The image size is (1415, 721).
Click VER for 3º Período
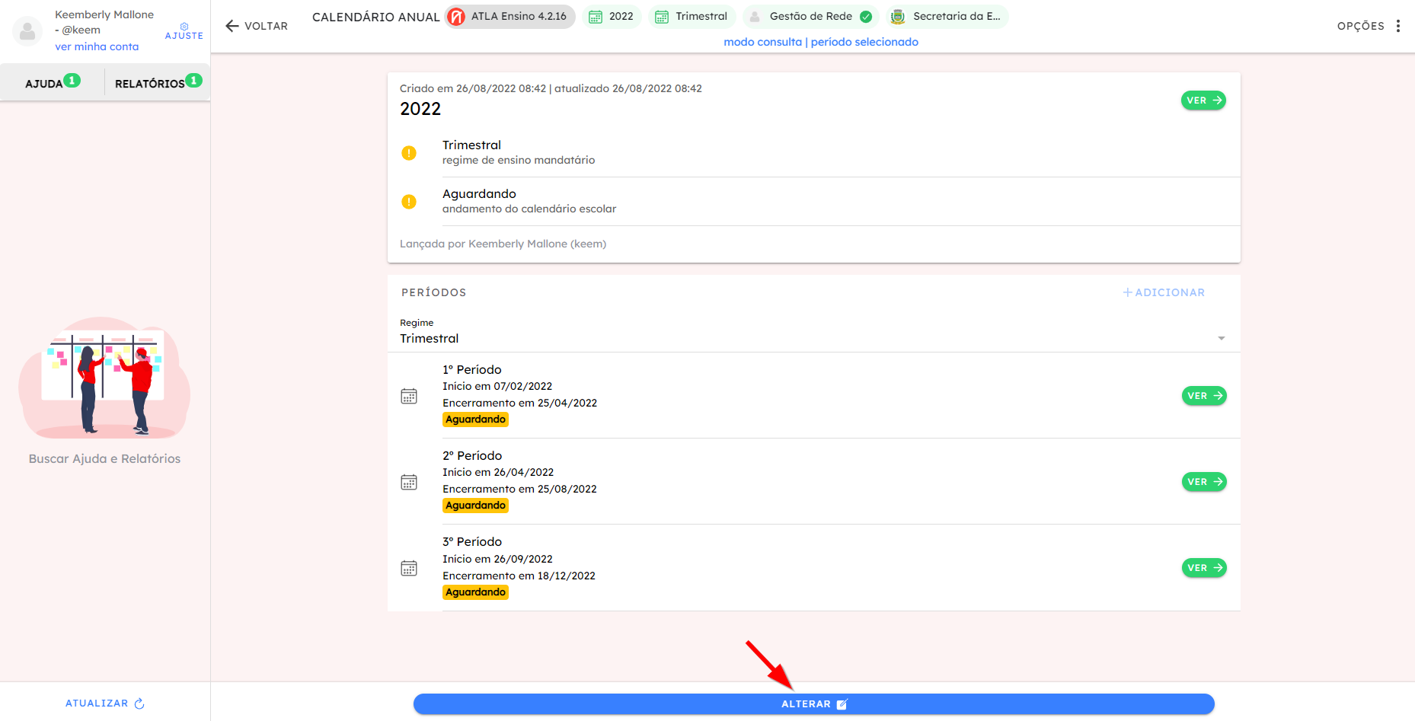(x=1204, y=568)
